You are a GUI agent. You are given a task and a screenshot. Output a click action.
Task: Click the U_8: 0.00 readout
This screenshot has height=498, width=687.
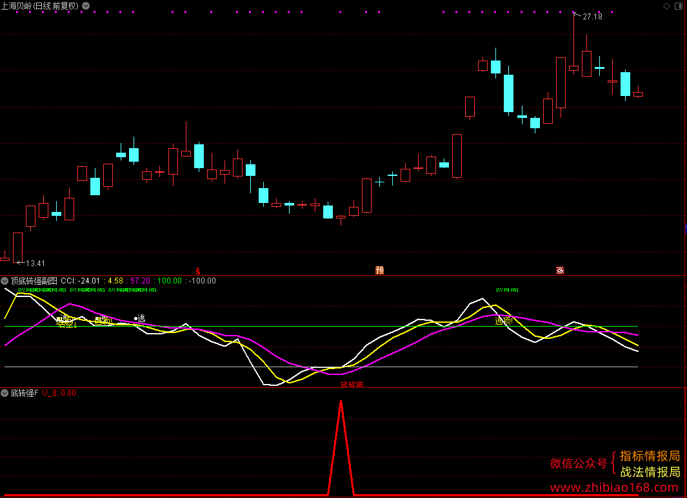point(59,393)
